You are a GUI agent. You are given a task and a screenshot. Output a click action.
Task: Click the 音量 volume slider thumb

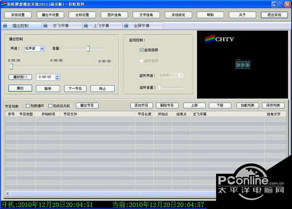(x=88, y=49)
